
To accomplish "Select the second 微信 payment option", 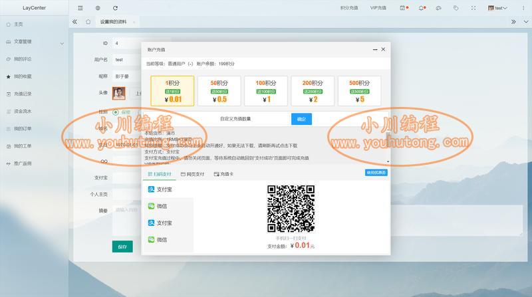I will [168, 240].
